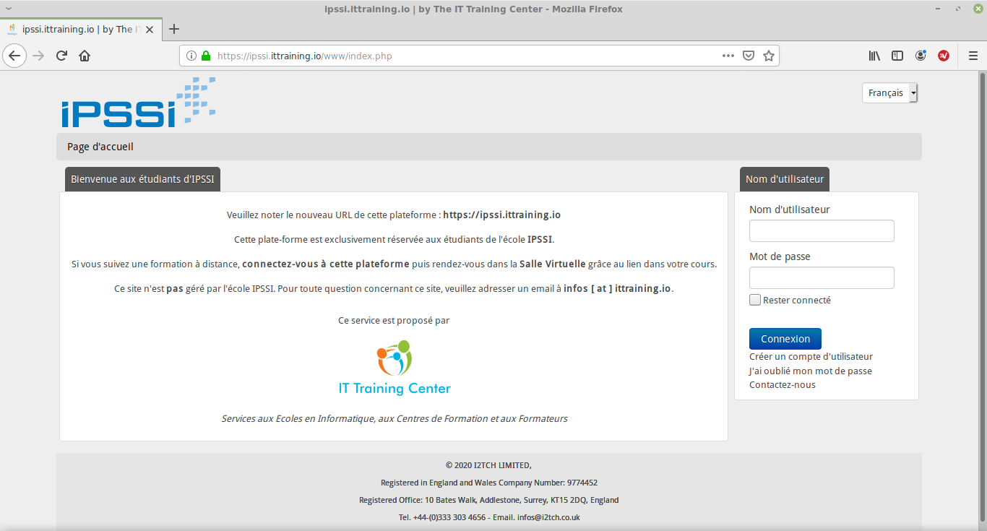Click the green padlock security icon

point(206,56)
